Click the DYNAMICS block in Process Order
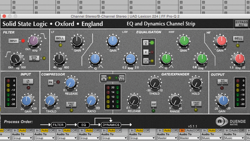Screen dimensions: 250x141 111,125
